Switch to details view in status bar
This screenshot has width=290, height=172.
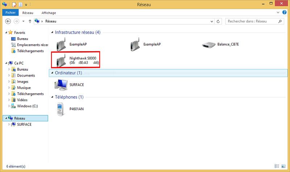point(277,166)
